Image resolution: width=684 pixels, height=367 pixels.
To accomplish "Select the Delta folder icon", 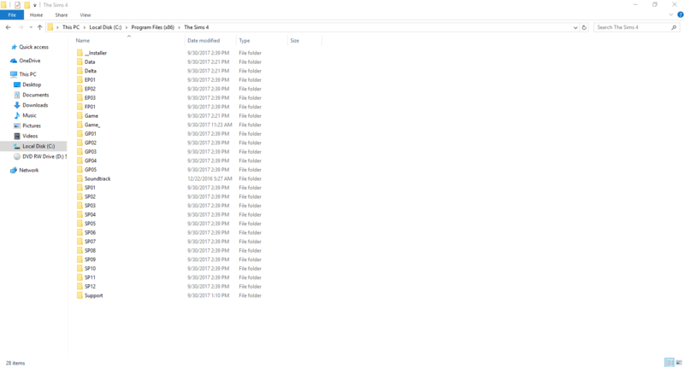I will tap(80, 71).
